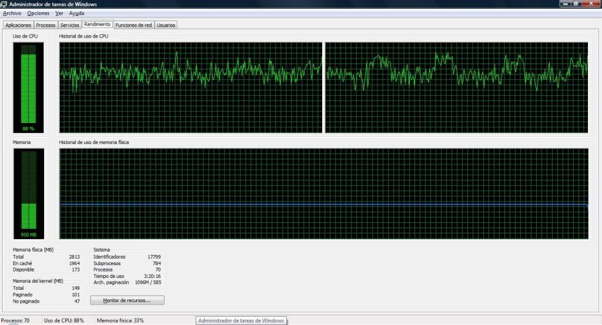
Task: Switch to the Aplicaciones tab
Action: [x=18, y=25]
